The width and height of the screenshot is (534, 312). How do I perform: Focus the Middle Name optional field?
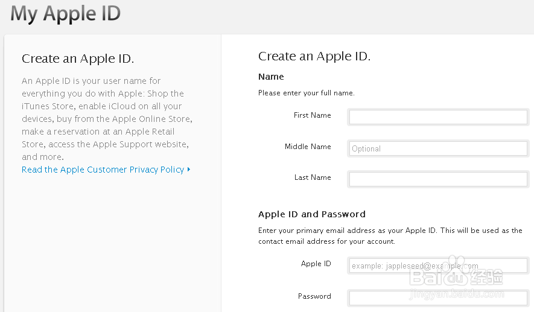point(438,148)
